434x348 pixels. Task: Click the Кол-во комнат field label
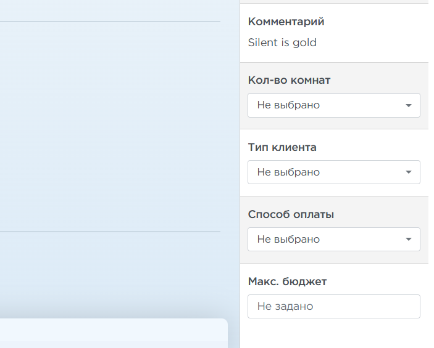click(x=289, y=80)
